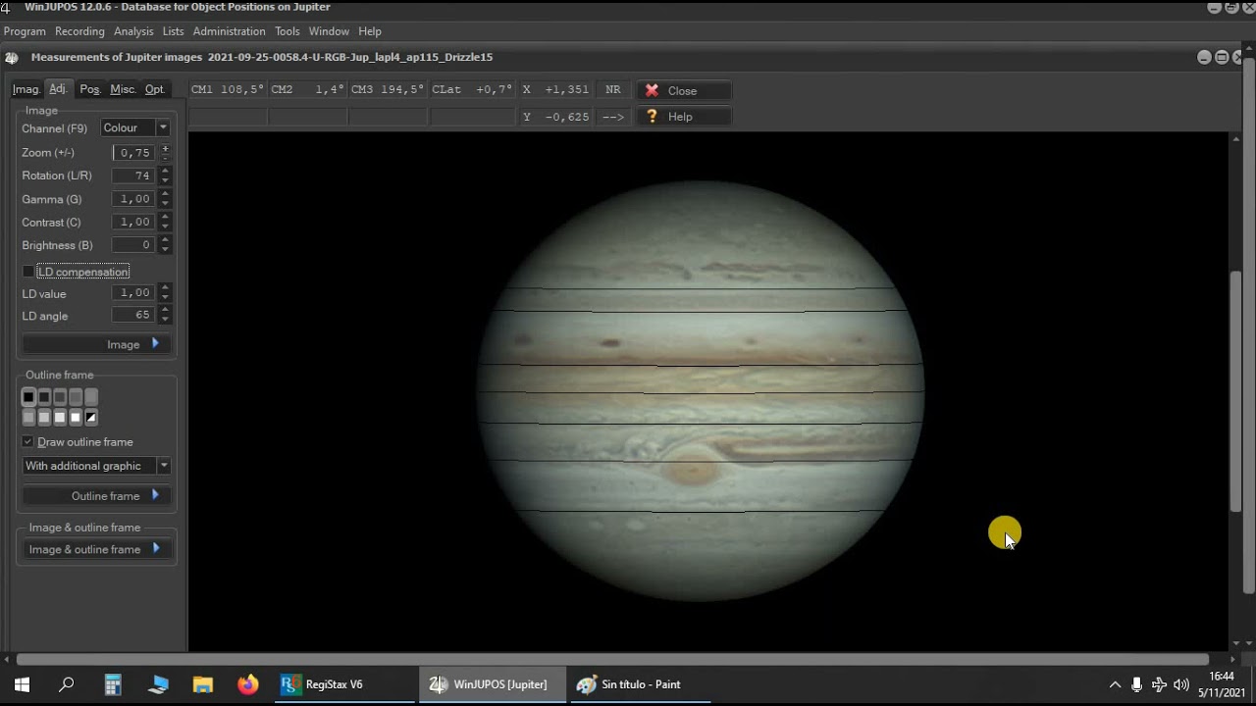Image resolution: width=1256 pixels, height=706 pixels.
Task: Click the question mark Help icon
Action: pos(652,116)
